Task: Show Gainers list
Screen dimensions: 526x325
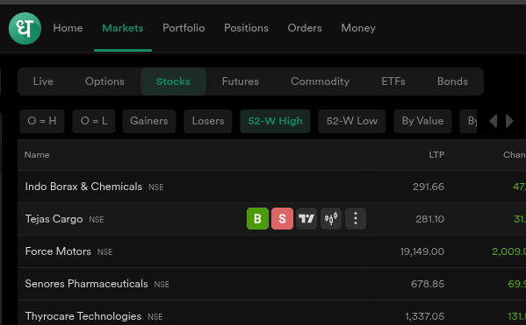Action: point(149,121)
